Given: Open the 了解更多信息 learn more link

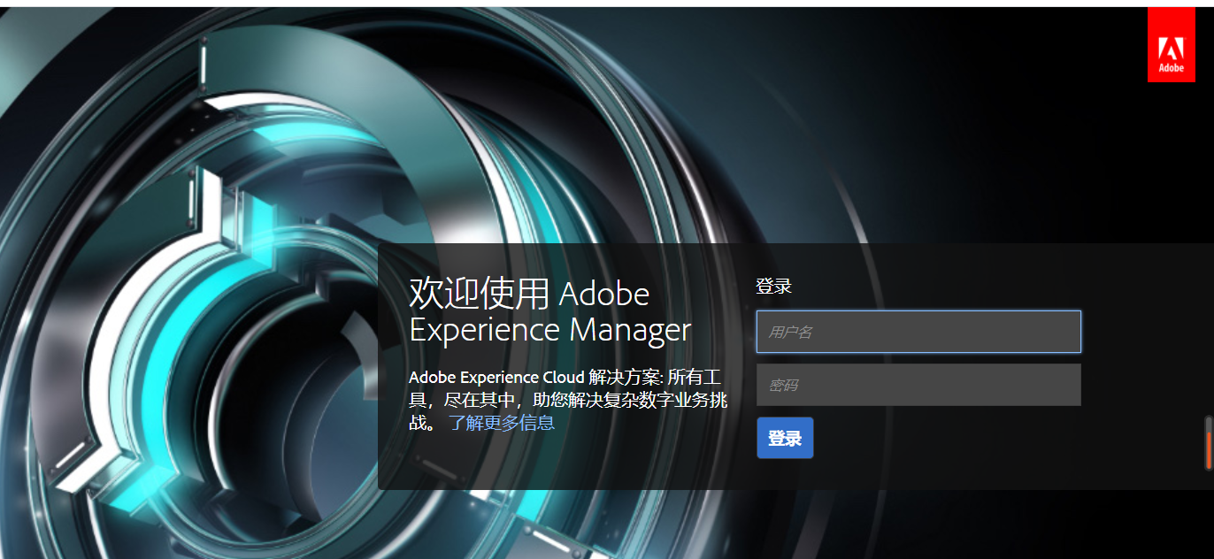Looking at the screenshot, I should pos(502,423).
